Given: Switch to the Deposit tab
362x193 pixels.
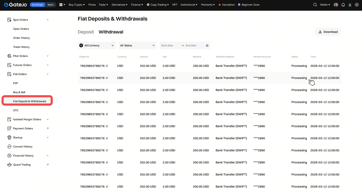Looking at the screenshot, I should [x=86, y=32].
